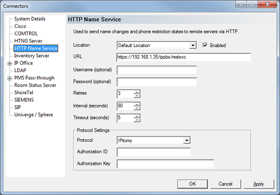280x195 pixels.
Task: Focus the Password (optional) field
Action: [x=157, y=82]
